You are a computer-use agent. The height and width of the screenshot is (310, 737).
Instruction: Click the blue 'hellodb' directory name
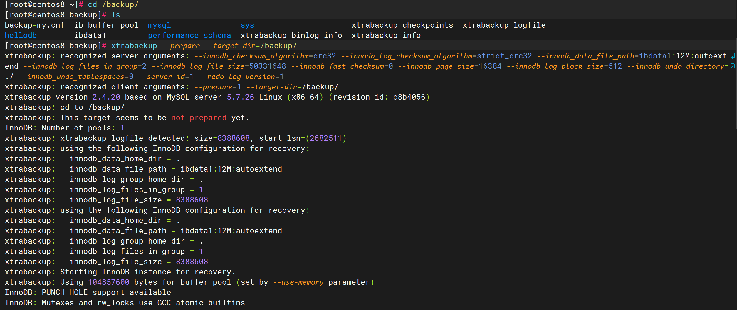coord(21,36)
